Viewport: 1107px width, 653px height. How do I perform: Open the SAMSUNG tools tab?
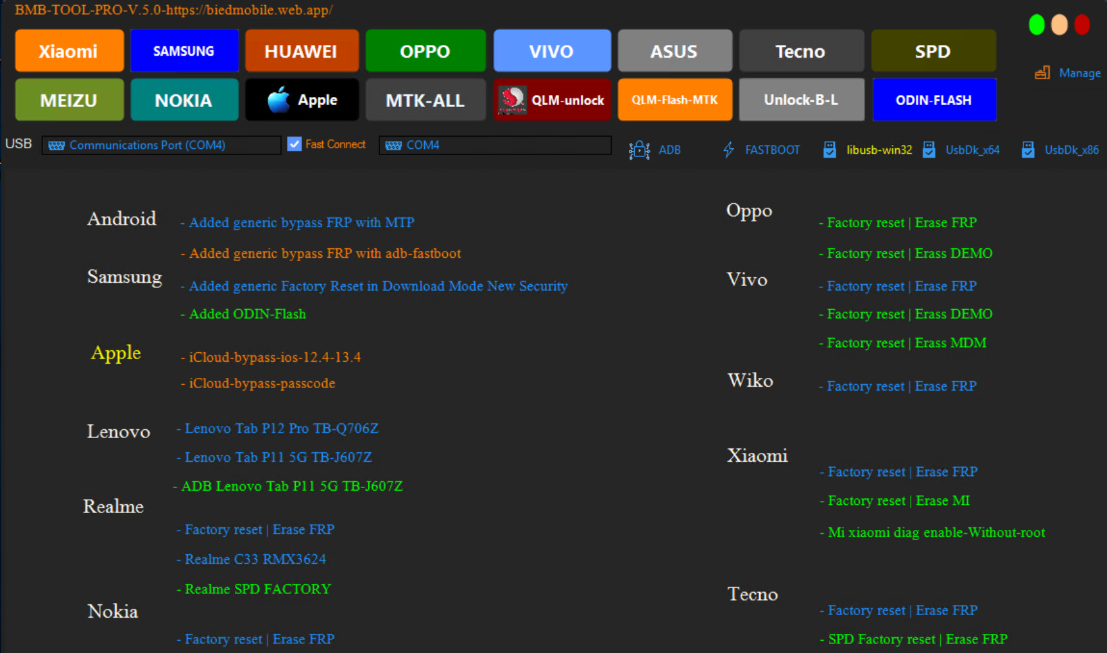(x=184, y=51)
